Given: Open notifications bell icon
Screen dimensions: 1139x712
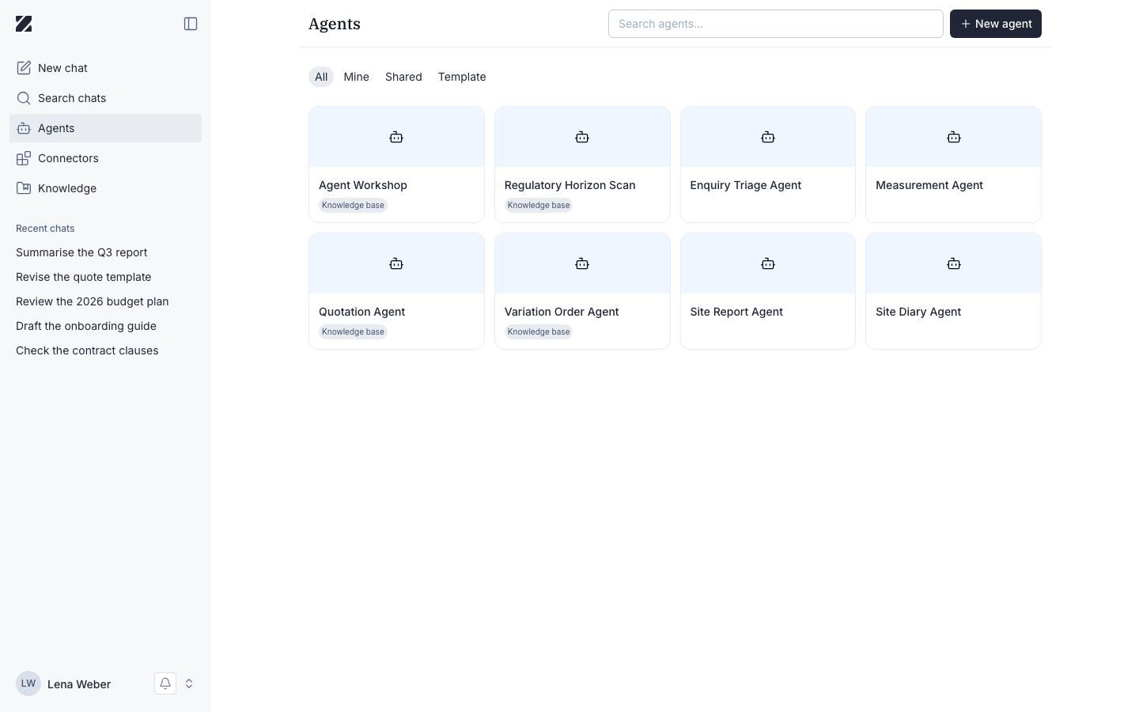Looking at the screenshot, I should tap(165, 684).
